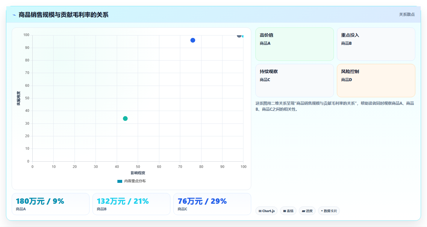Click 商品B label under 132万元

coord(102,209)
